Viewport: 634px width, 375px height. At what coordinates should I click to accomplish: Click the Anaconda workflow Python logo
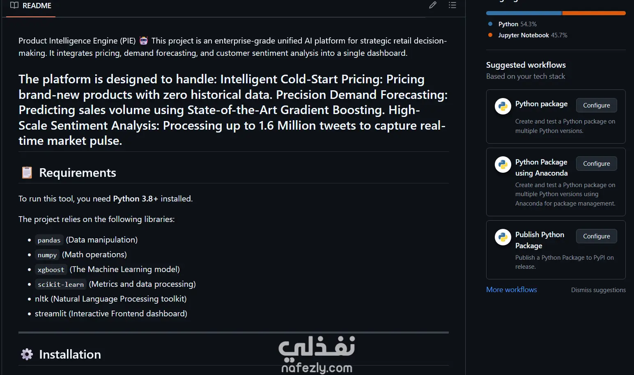(x=503, y=165)
